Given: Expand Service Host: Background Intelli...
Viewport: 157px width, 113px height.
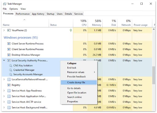Looking at the screenshot, I should point(4,108).
